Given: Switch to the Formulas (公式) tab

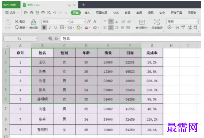Looking at the screenshot, I should click(x=116, y=13).
